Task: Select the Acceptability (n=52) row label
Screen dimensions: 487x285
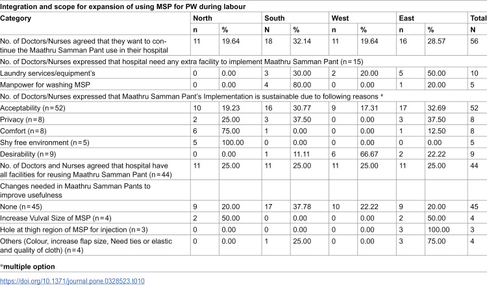Action: pyautogui.click(x=32, y=108)
